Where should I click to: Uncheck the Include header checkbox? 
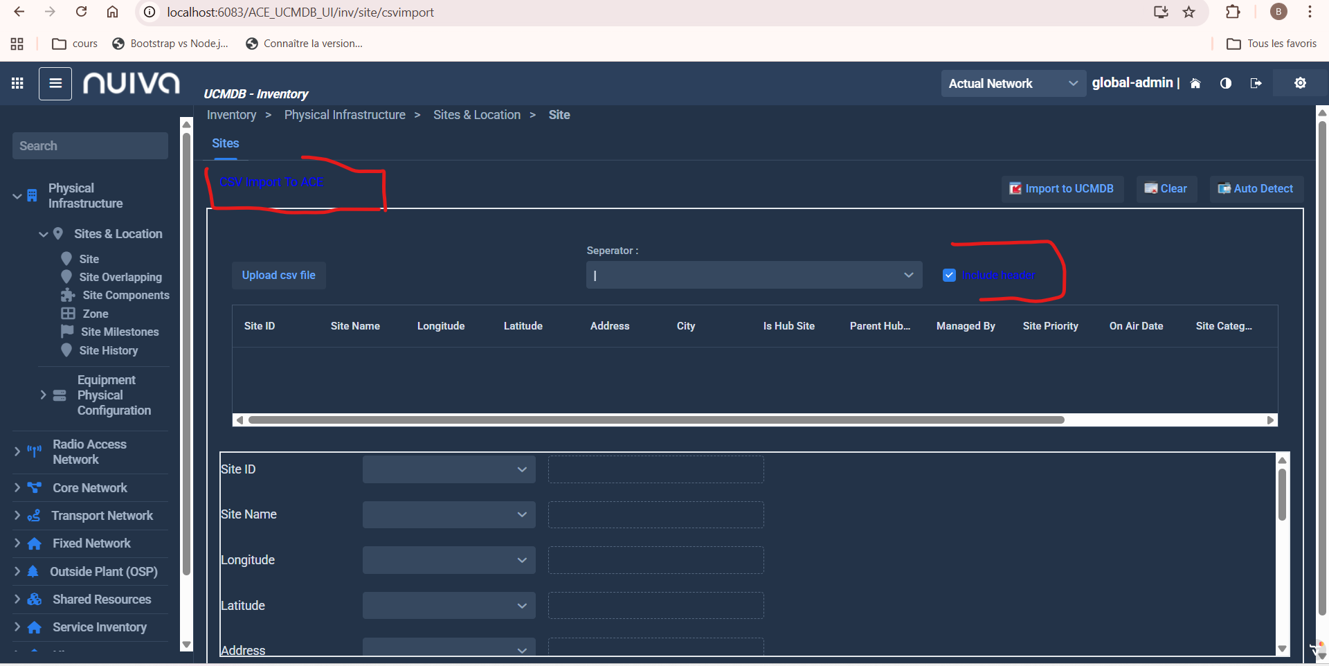tap(949, 276)
